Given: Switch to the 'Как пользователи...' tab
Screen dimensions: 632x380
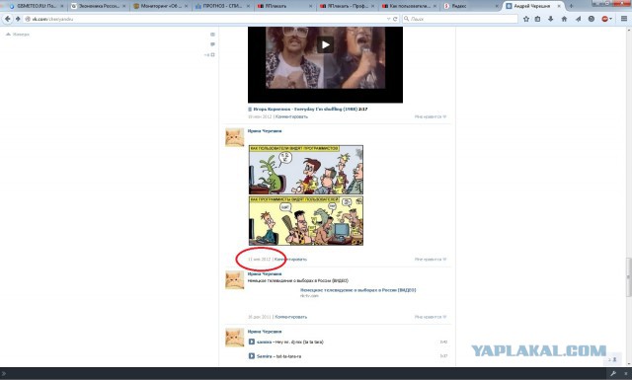Looking at the screenshot, I should tap(409, 7).
